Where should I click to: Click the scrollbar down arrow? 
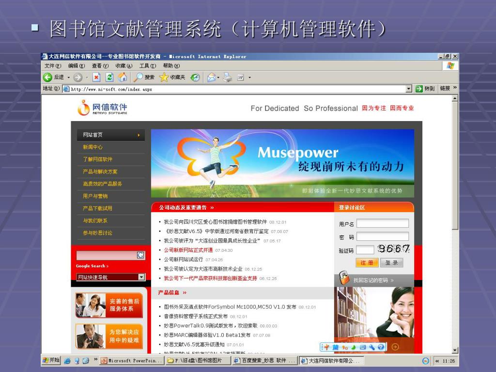pos(455,350)
